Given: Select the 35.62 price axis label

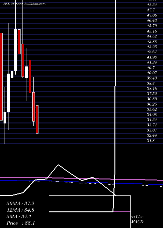Looking at the screenshot, I should (152, 109).
